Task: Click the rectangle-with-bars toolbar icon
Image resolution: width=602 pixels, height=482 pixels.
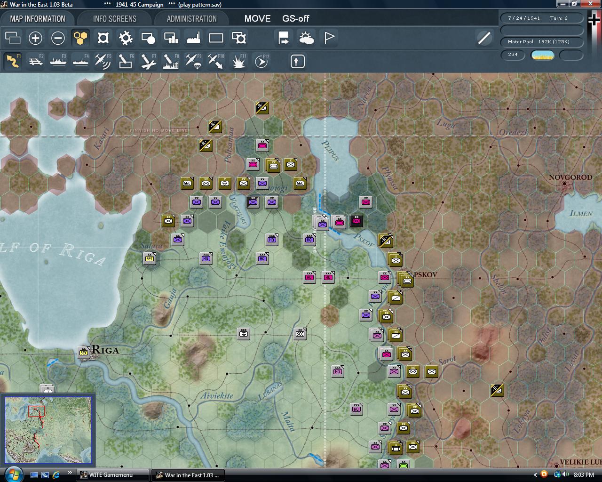Action: click(171, 38)
